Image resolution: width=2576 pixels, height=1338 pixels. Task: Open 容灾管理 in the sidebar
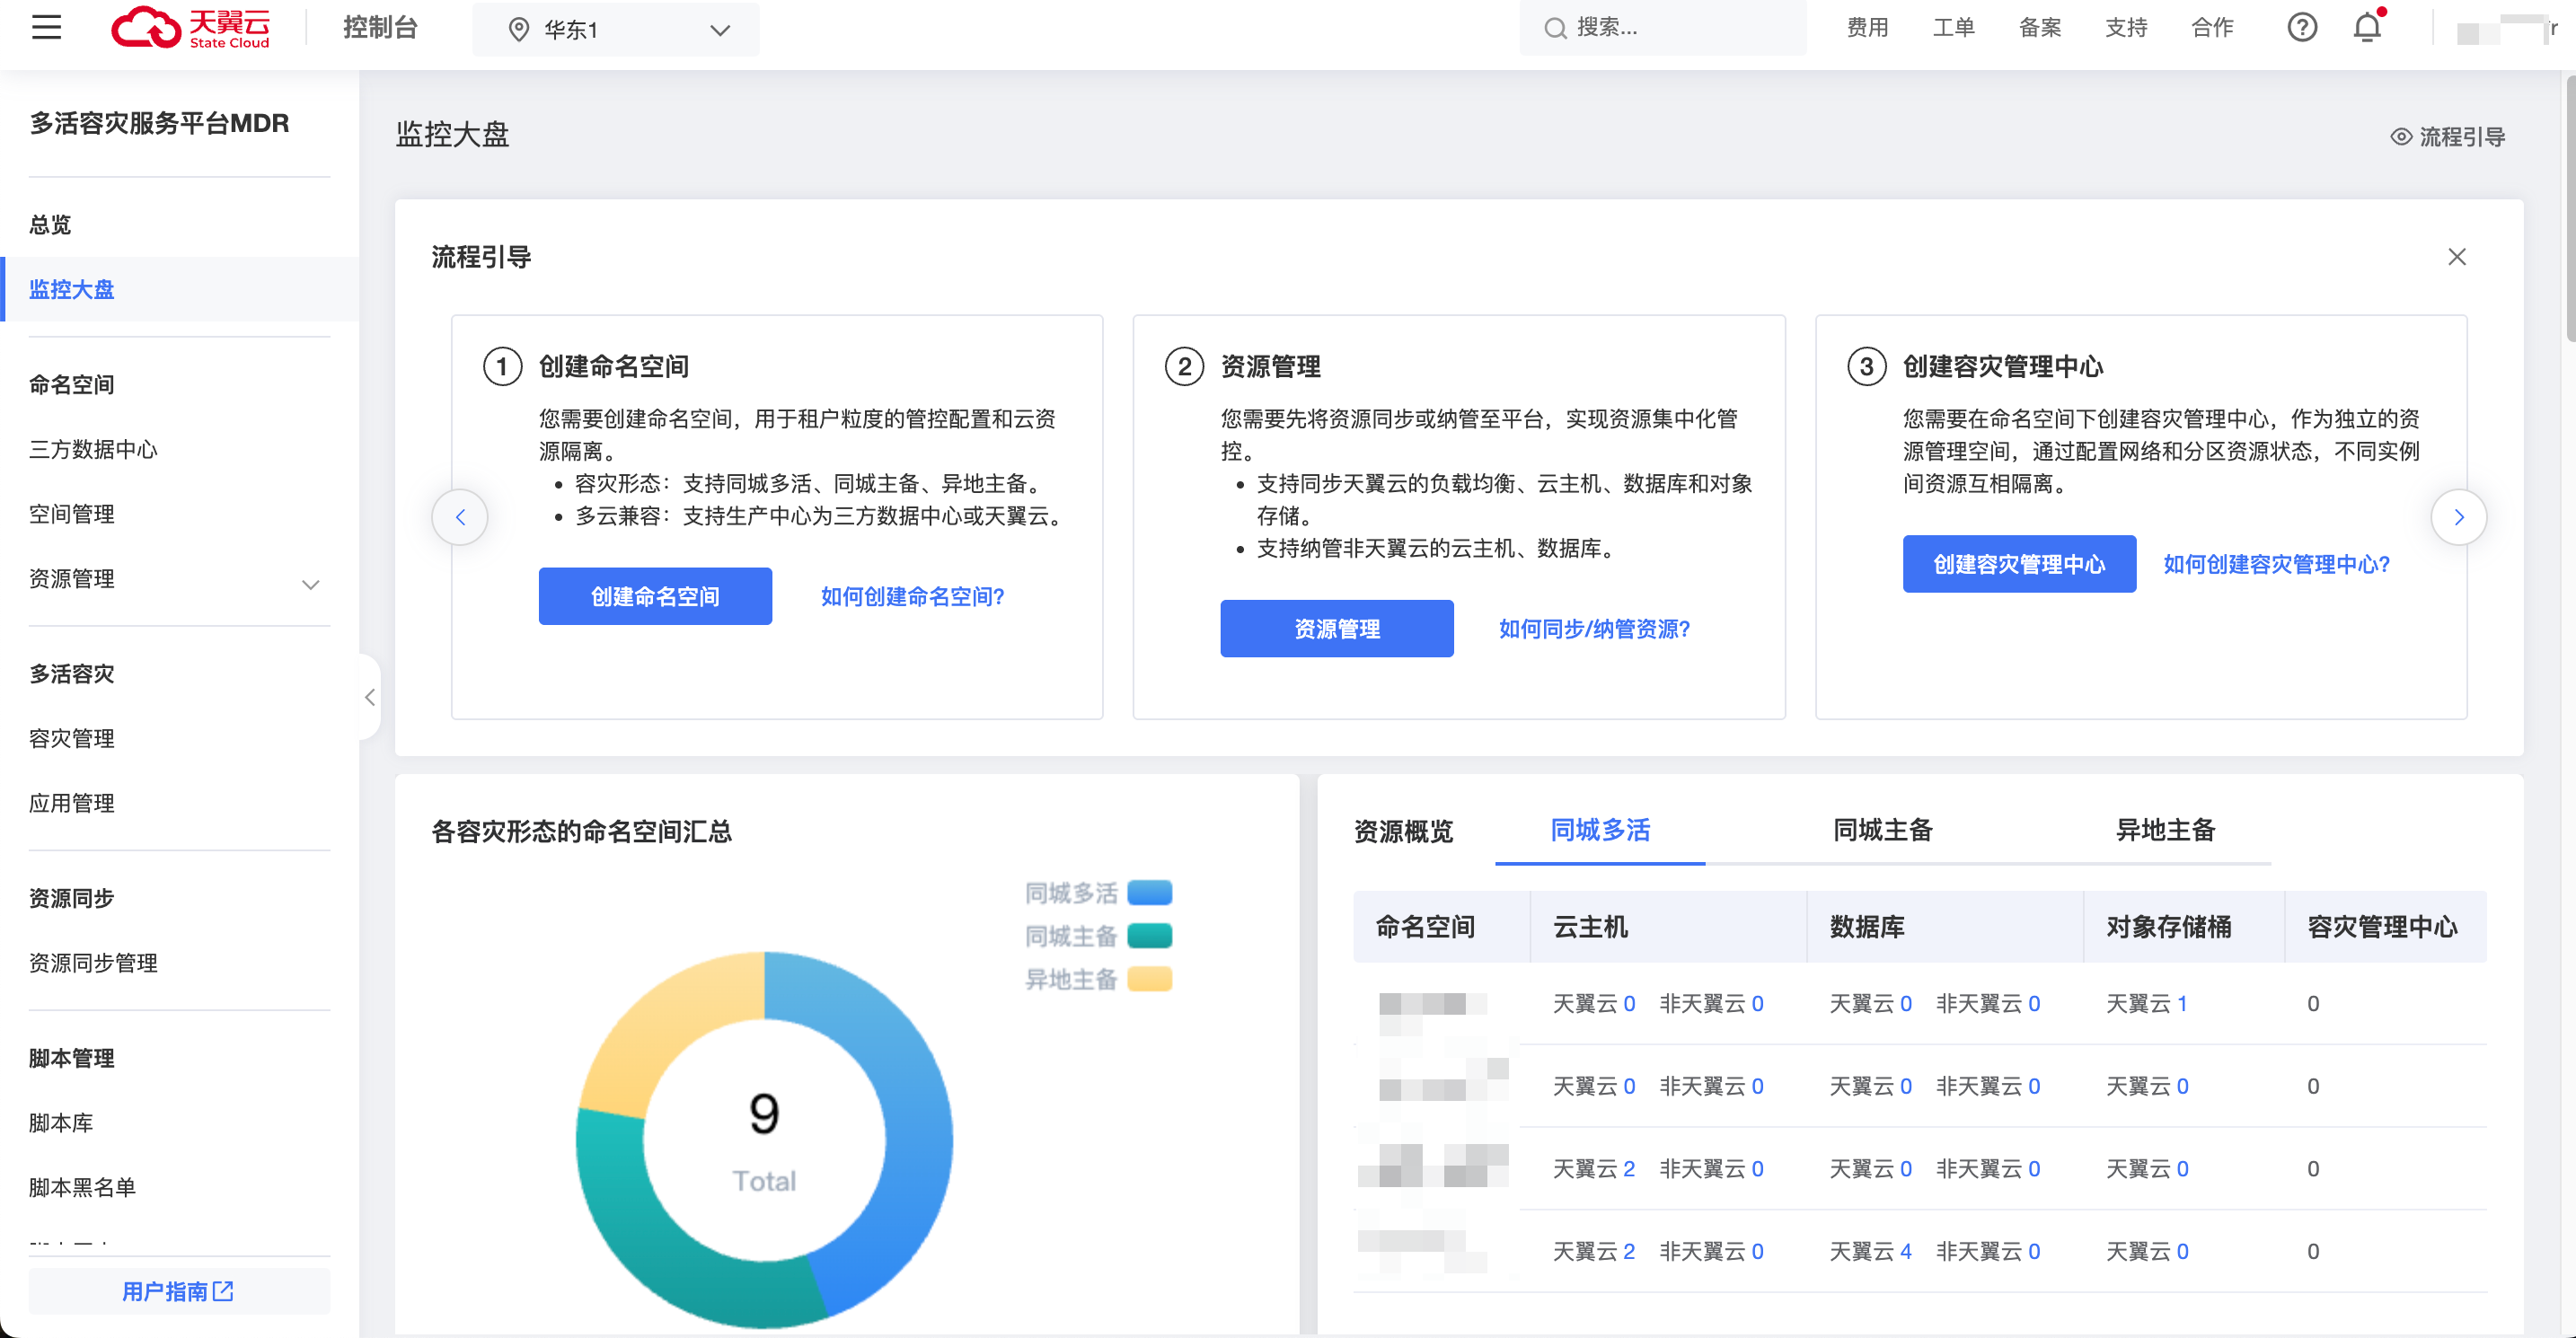(x=71, y=738)
